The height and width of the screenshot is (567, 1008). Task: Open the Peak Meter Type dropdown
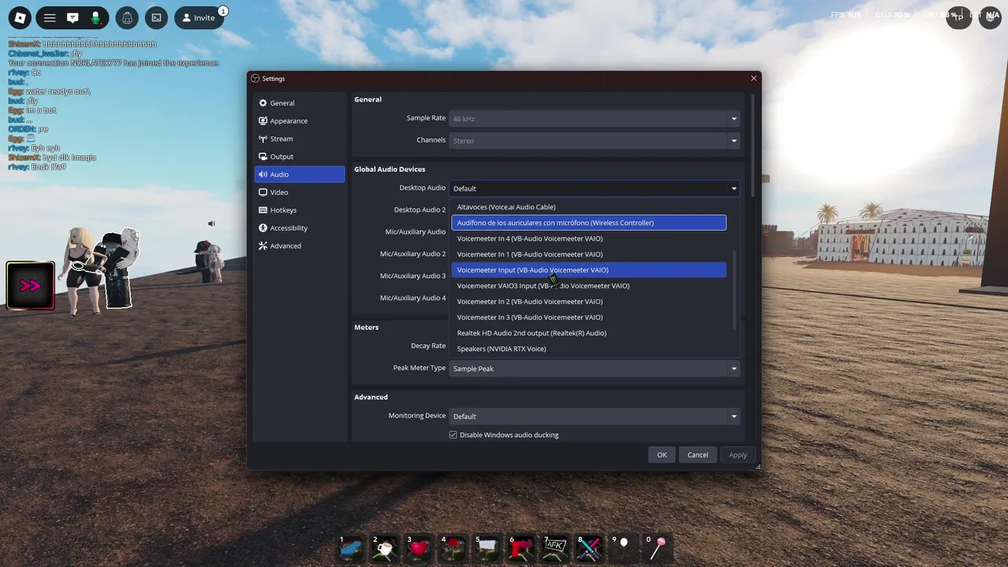[x=595, y=369]
